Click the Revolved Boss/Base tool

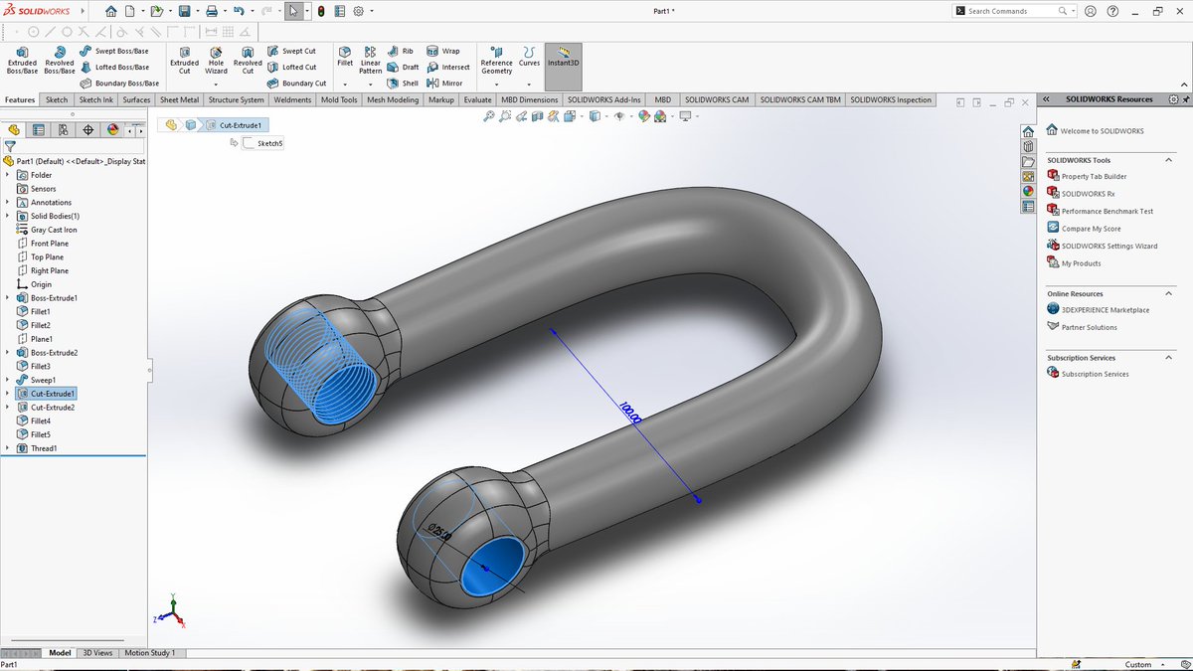(x=60, y=61)
